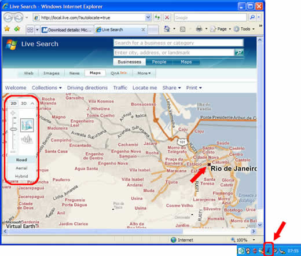The height and width of the screenshot is (256, 301).
Task: Click the 3D buildings icon in map control
Action: [27, 140]
